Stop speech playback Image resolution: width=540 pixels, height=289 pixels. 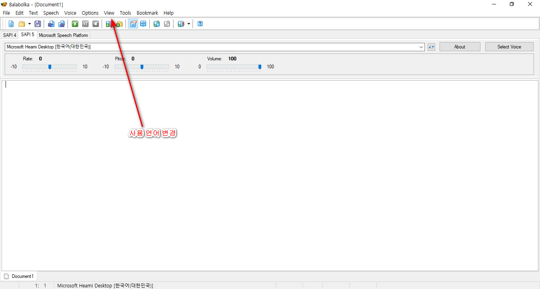click(96, 24)
